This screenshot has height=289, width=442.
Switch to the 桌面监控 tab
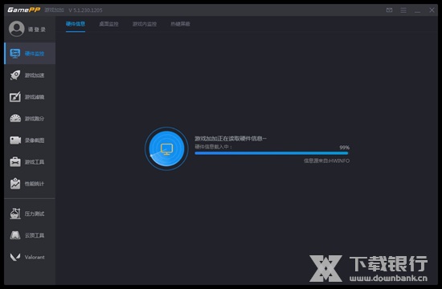(108, 24)
